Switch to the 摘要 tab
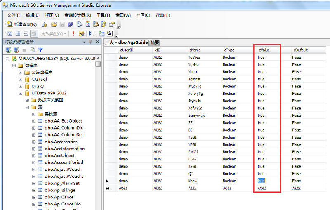 (155, 42)
